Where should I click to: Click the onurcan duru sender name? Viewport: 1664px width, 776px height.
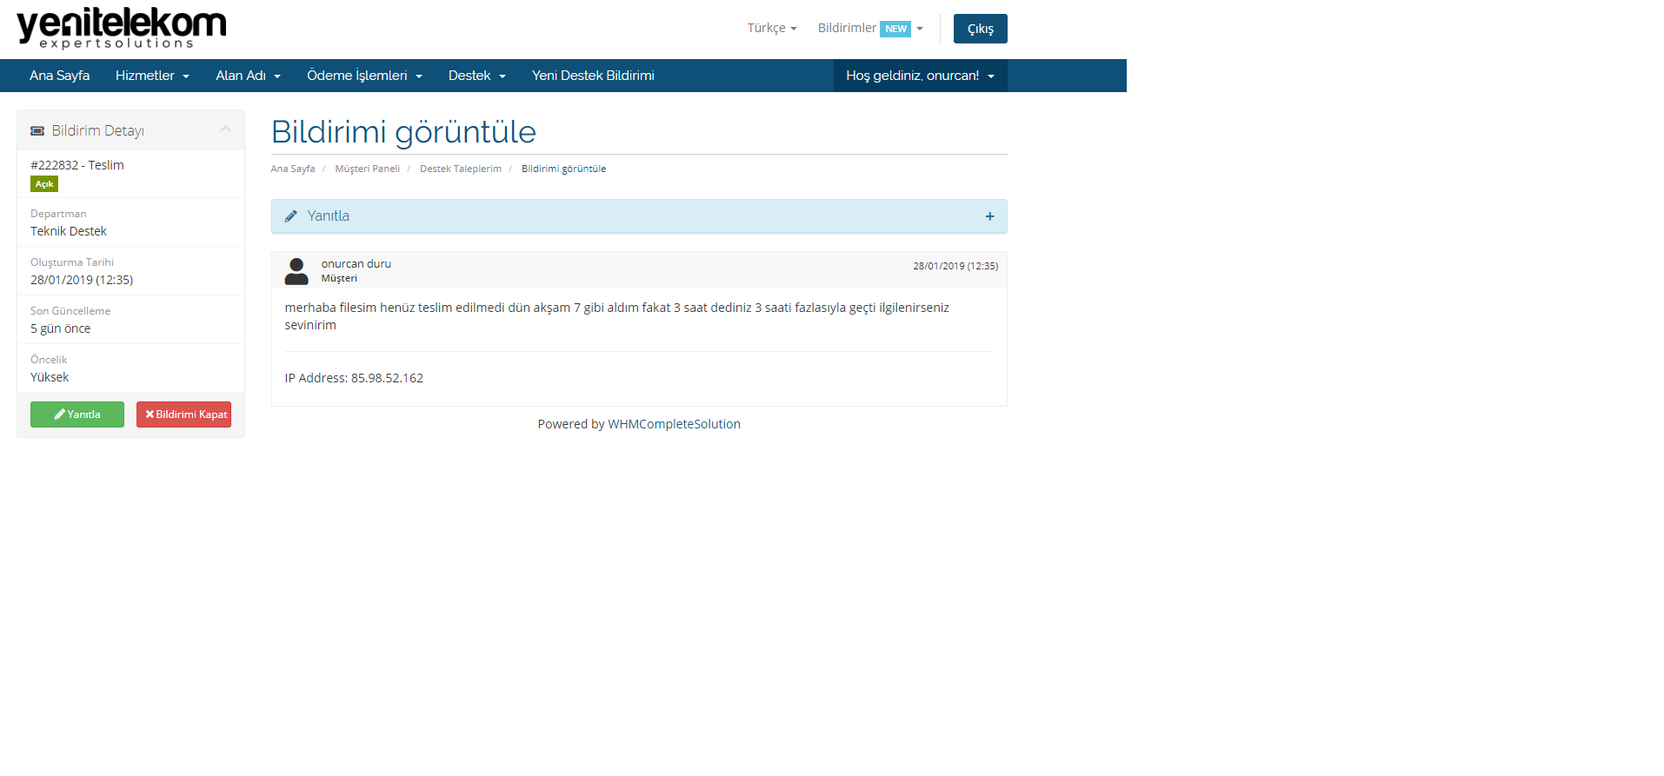coord(356,263)
